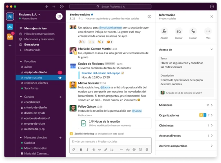This screenshot has height=163, width=221.
Task: Toggle inline code formatting in composer
Action: tap(99, 150)
